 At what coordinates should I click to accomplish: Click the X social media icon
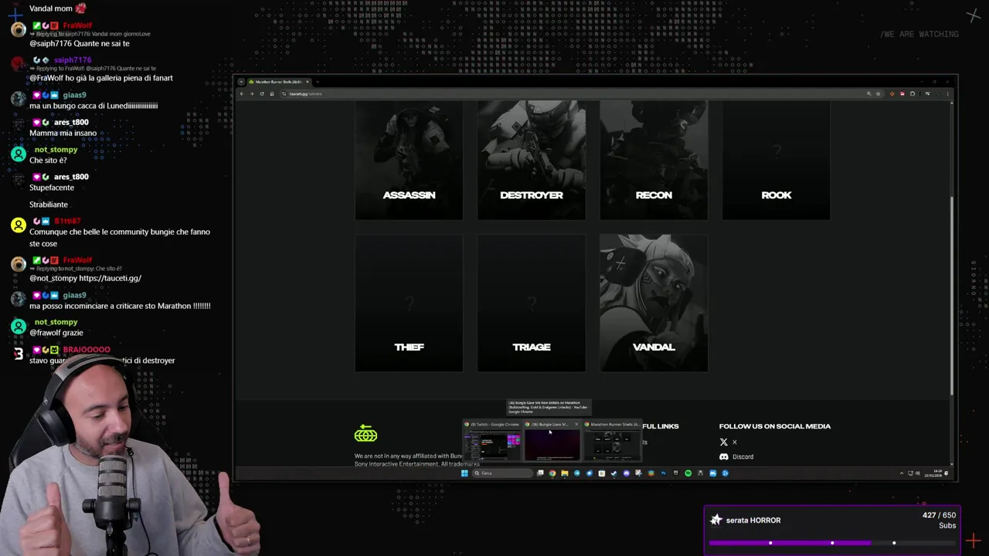click(724, 442)
